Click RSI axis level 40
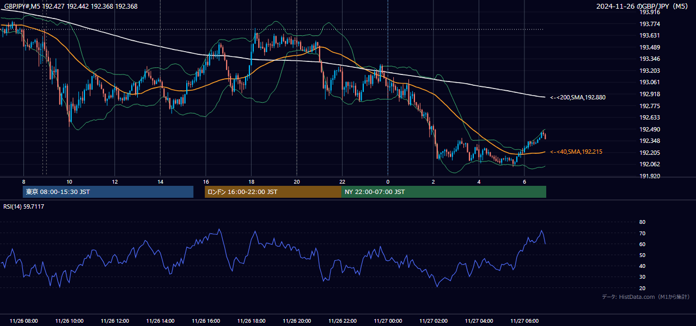 (x=642, y=266)
